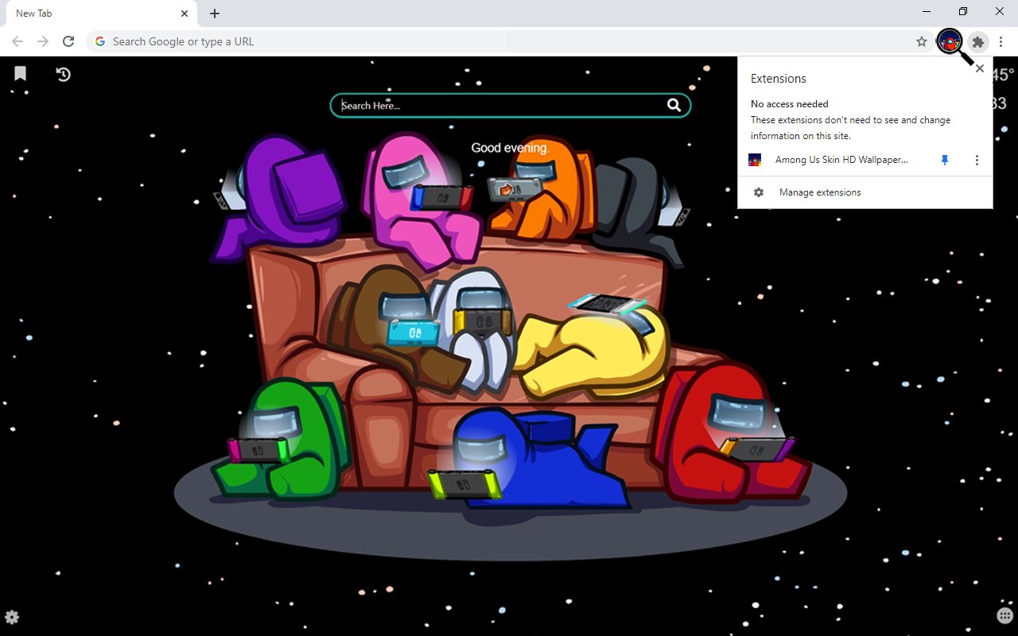Go back with the browser back arrow
The height and width of the screenshot is (636, 1018).
(17, 41)
